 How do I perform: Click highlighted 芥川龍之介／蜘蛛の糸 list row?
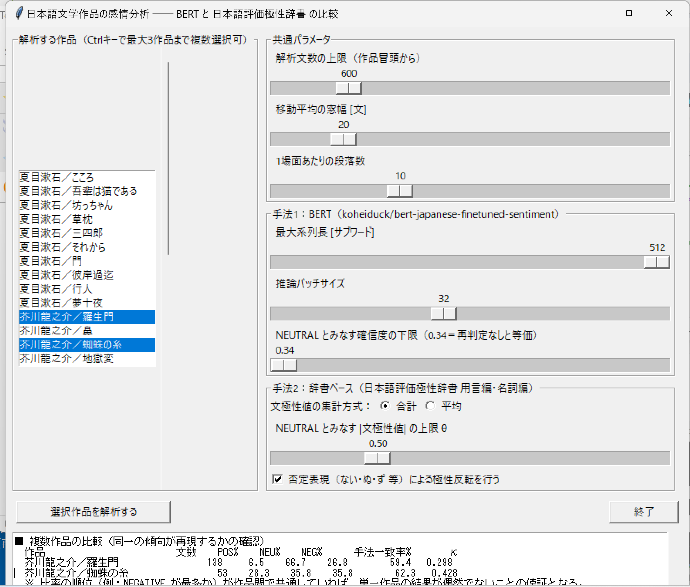87,345
